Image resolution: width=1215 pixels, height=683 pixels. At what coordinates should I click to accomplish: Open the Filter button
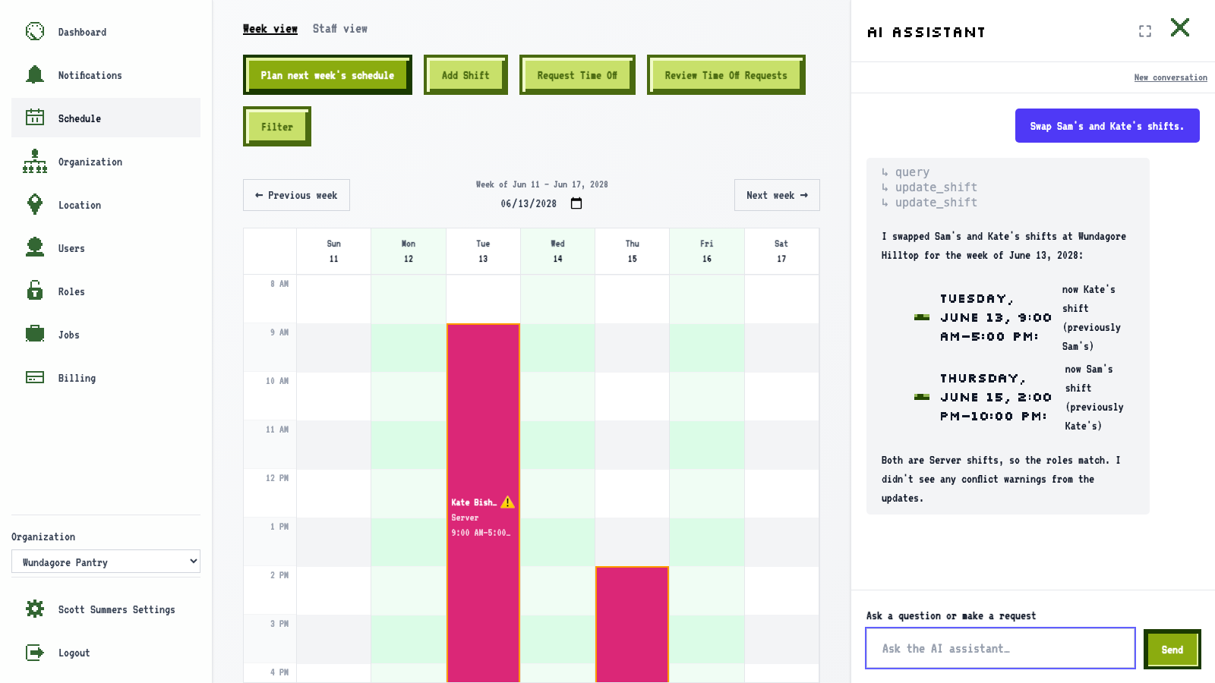[x=277, y=127]
